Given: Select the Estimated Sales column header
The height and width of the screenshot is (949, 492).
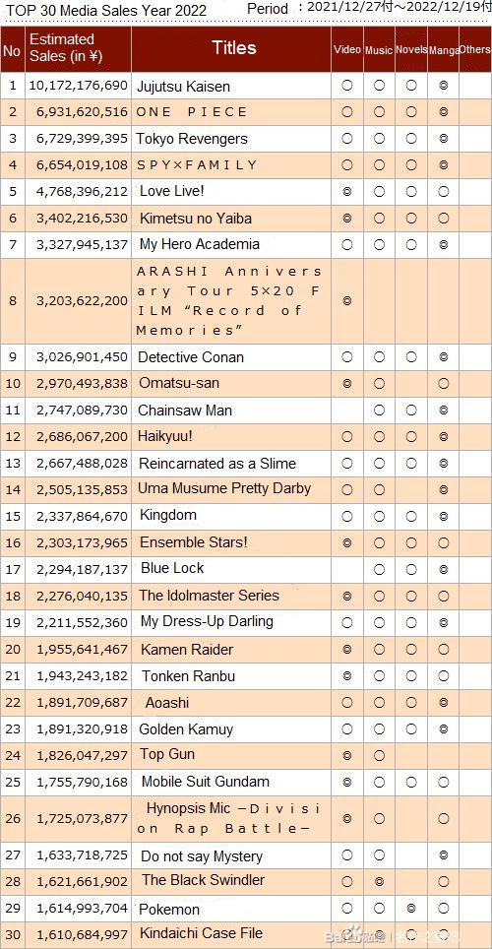Looking at the screenshot, I should coord(67,48).
